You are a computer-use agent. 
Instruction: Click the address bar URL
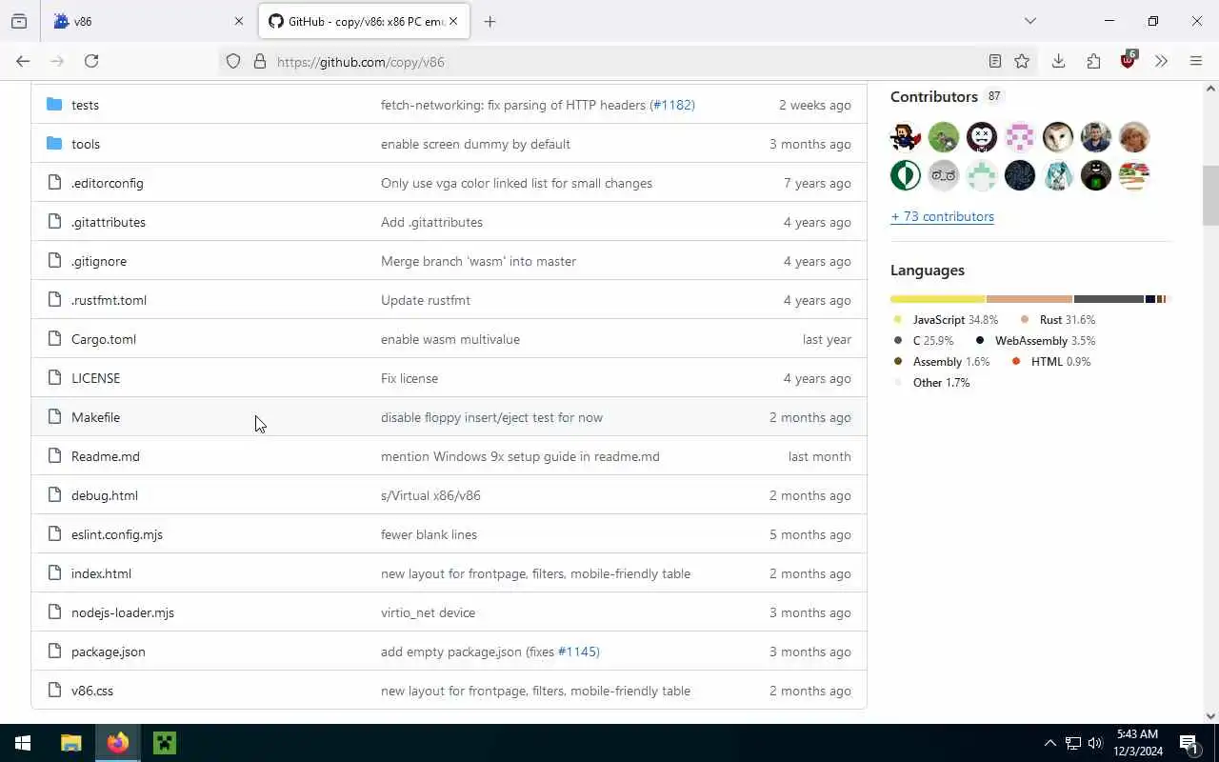[361, 62]
